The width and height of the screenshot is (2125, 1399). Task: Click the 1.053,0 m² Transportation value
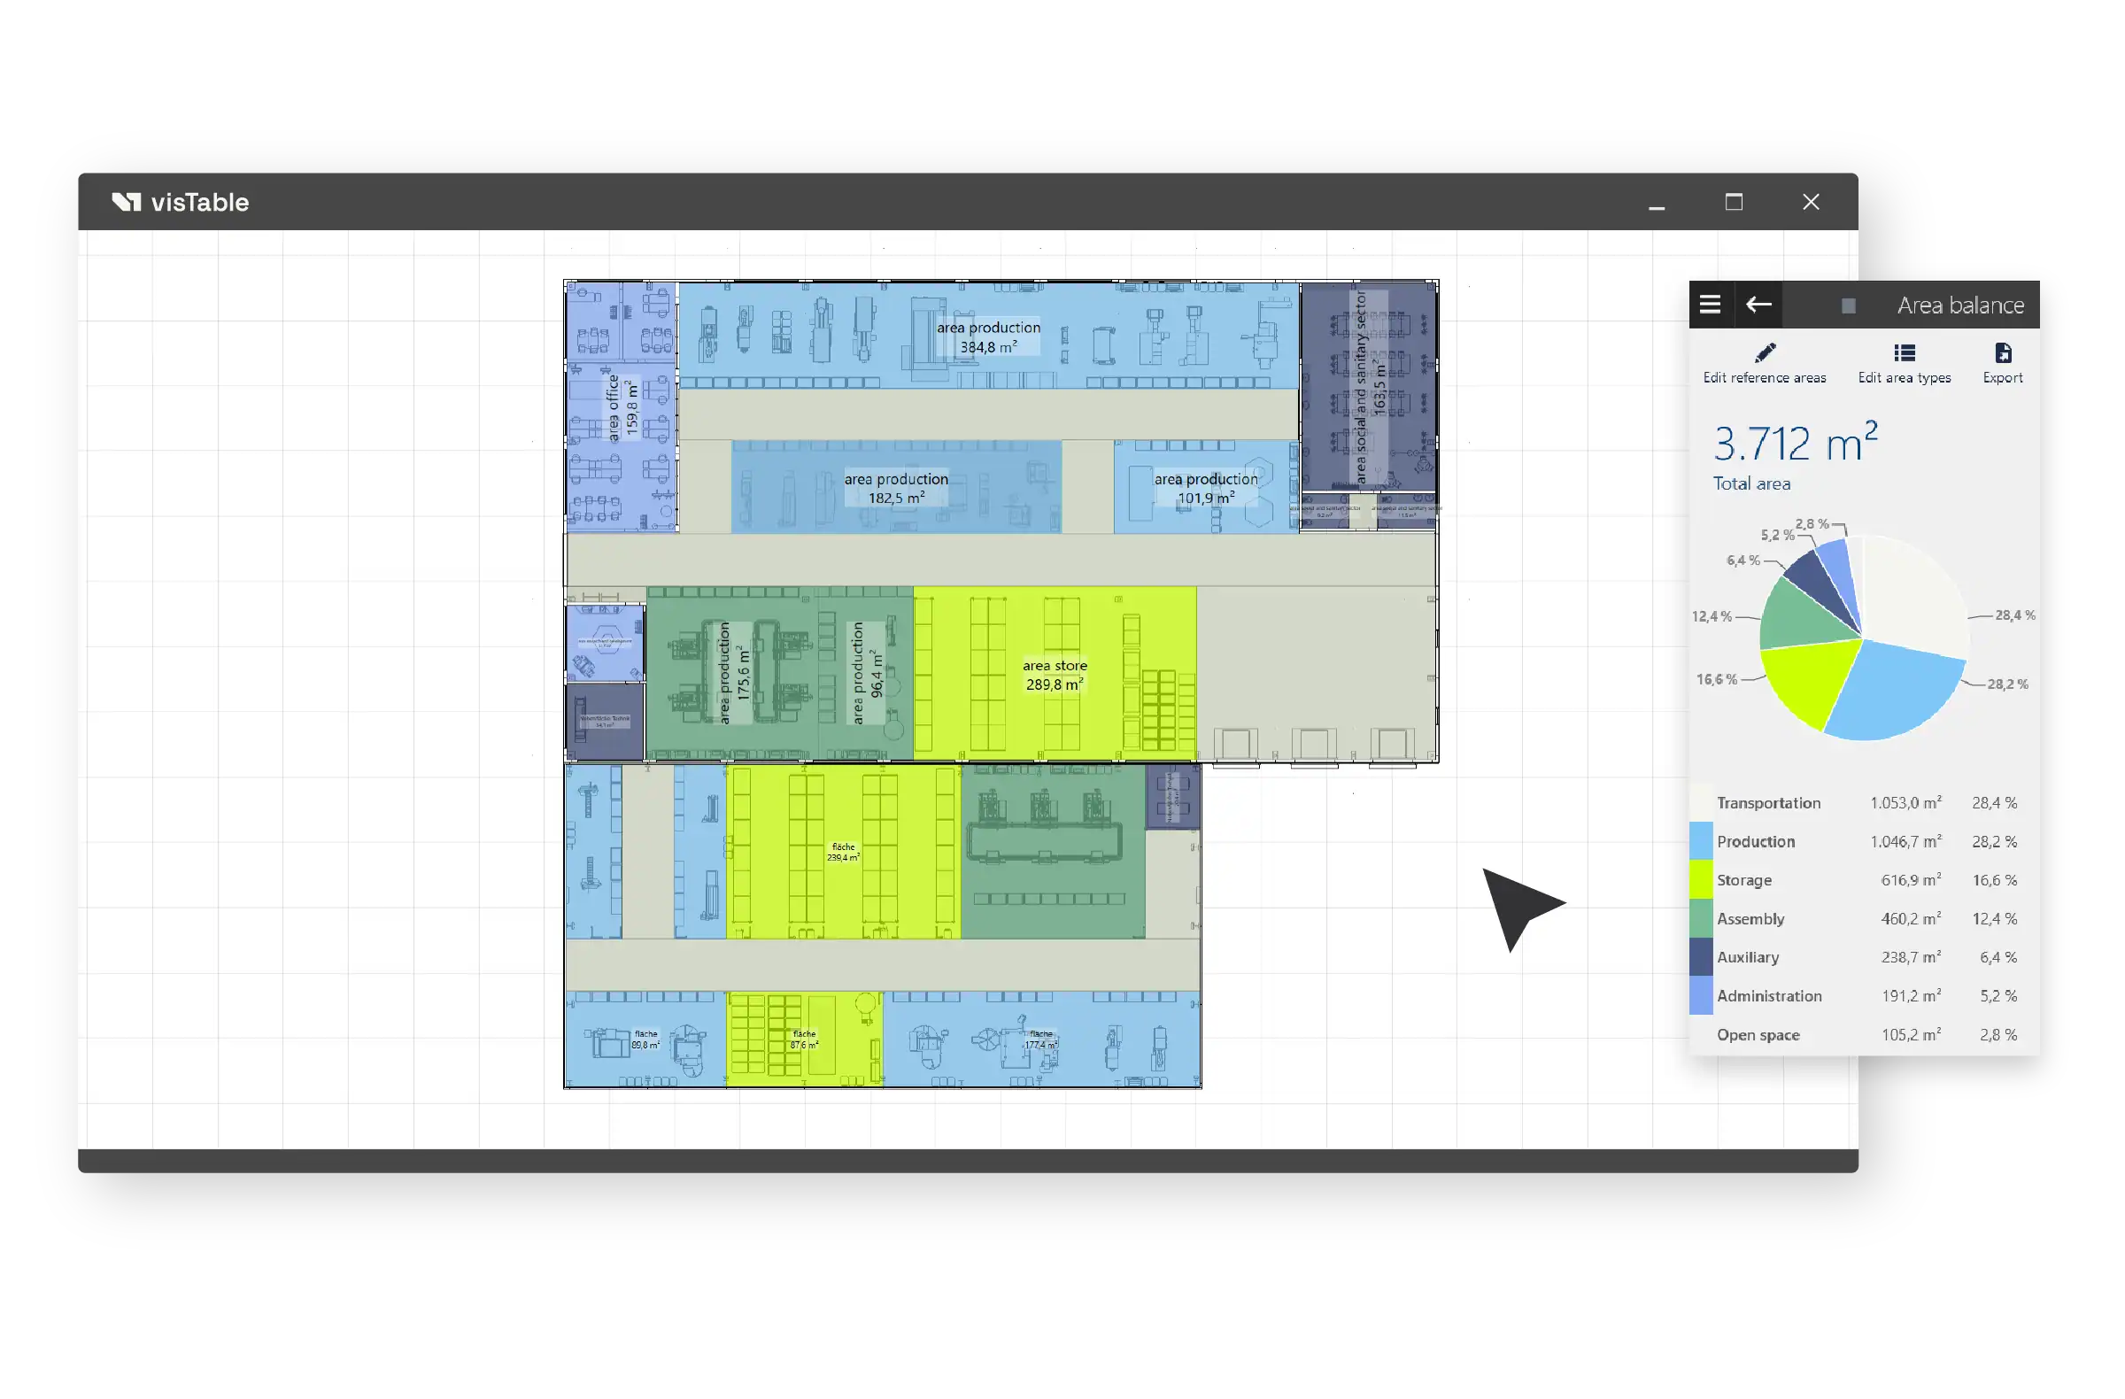[1905, 802]
